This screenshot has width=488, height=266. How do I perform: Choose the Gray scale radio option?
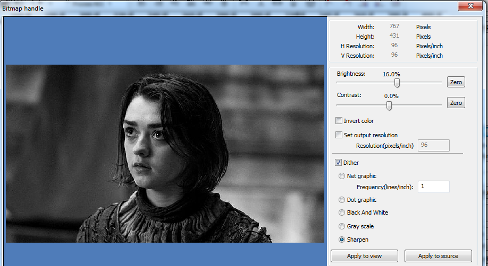tap(342, 226)
